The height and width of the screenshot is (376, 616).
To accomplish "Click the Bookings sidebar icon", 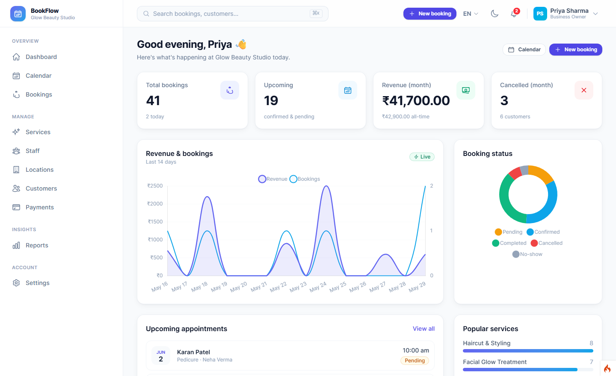I will [16, 94].
